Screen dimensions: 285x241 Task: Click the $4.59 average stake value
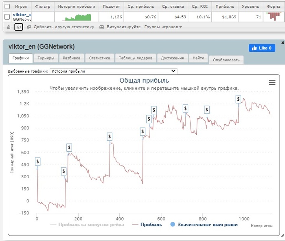tap(180, 17)
